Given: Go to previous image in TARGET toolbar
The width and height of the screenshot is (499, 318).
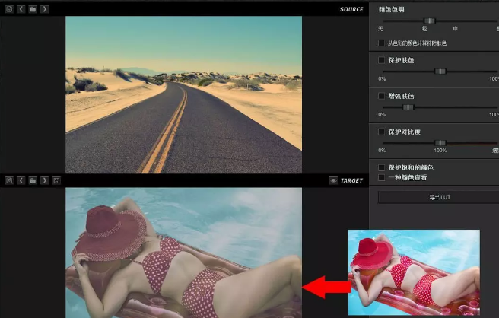Looking at the screenshot, I should tap(21, 180).
